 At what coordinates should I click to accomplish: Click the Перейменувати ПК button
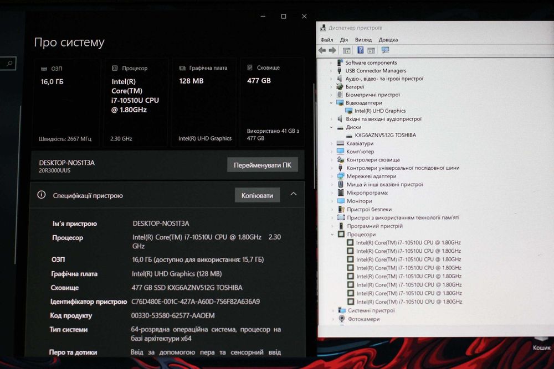coord(263,165)
